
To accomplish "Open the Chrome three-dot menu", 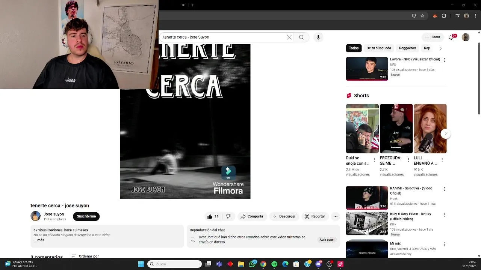I will [x=475, y=16].
